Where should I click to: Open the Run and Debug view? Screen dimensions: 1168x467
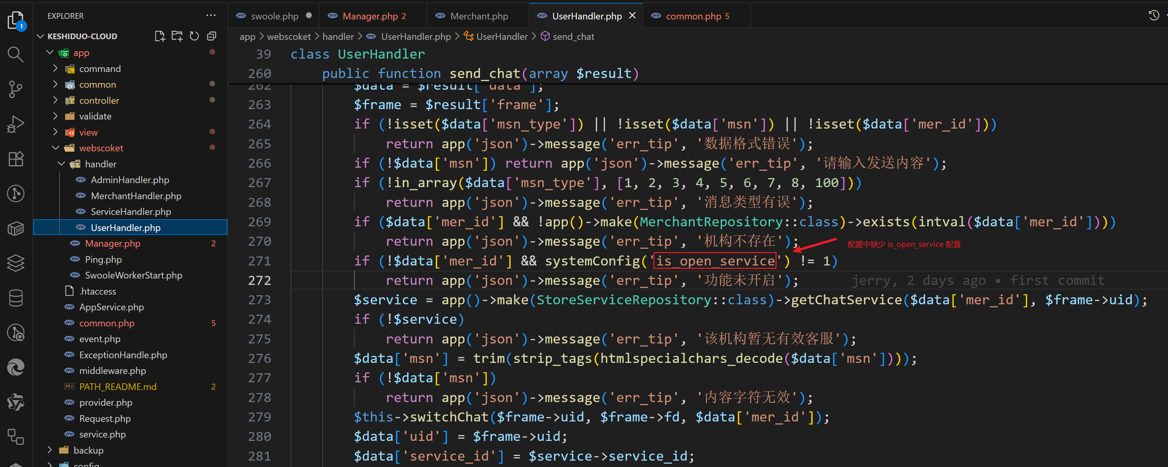15,124
